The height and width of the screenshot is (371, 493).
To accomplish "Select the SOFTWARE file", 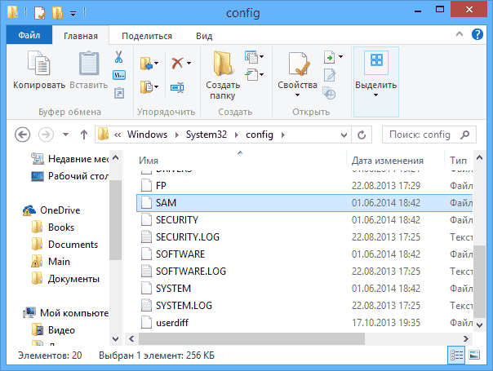I will pos(304,254).
